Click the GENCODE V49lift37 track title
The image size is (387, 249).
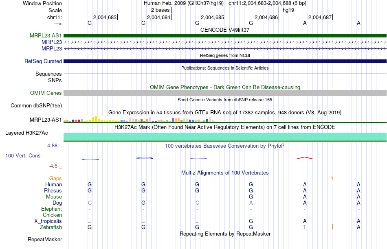[x=225, y=30]
